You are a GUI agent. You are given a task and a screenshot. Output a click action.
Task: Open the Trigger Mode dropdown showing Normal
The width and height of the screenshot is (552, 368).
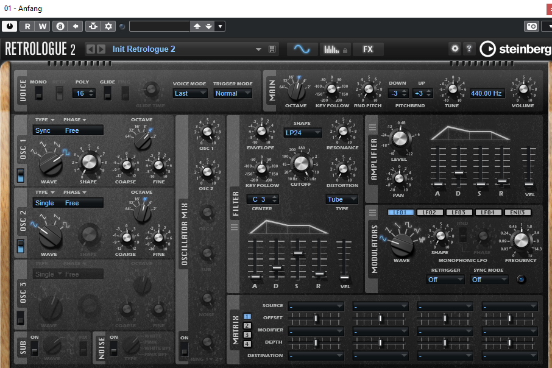233,93
